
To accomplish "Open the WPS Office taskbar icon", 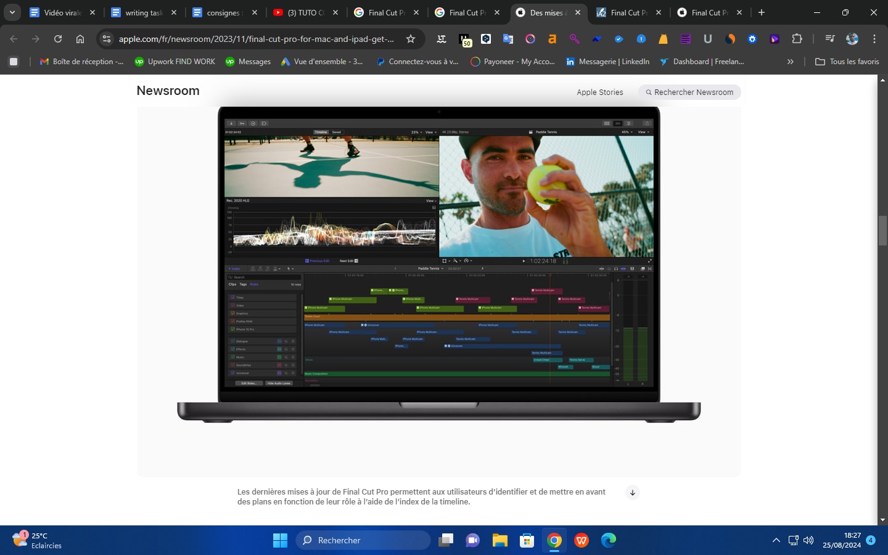I will [582, 540].
